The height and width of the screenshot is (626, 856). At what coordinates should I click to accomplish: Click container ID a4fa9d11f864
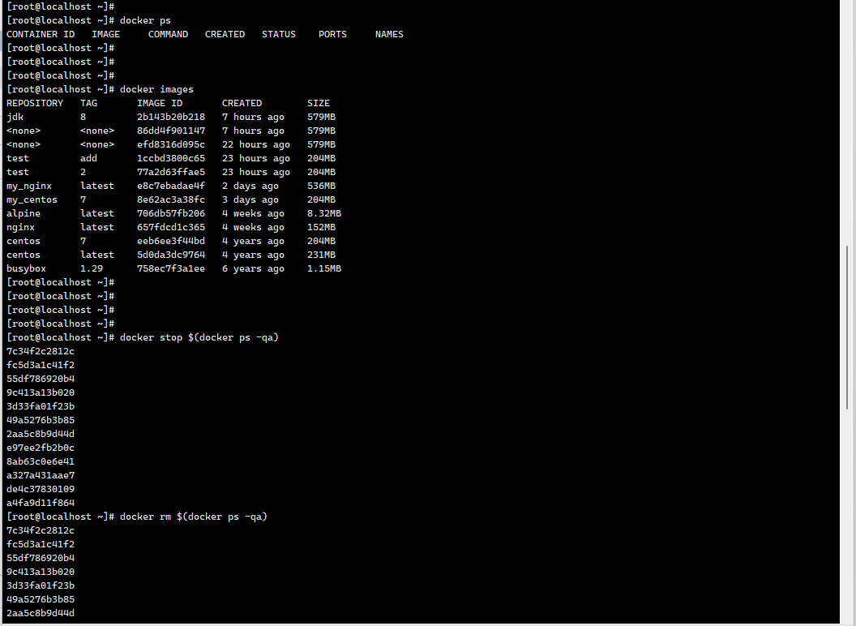pos(41,503)
